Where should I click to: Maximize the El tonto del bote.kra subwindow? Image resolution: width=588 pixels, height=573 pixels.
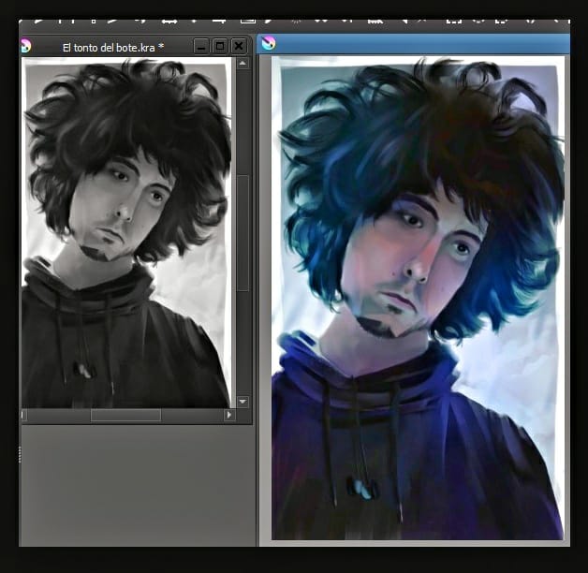click(220, 46)
